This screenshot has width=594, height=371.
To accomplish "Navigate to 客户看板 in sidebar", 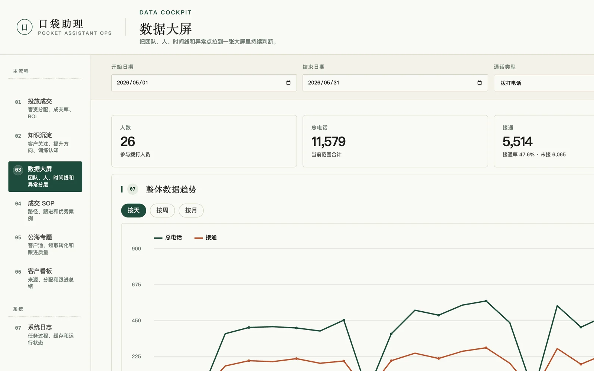I will tap(45, 278).
